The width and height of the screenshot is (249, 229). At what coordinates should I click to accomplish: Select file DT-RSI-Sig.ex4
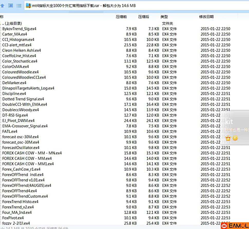[15, 115]
